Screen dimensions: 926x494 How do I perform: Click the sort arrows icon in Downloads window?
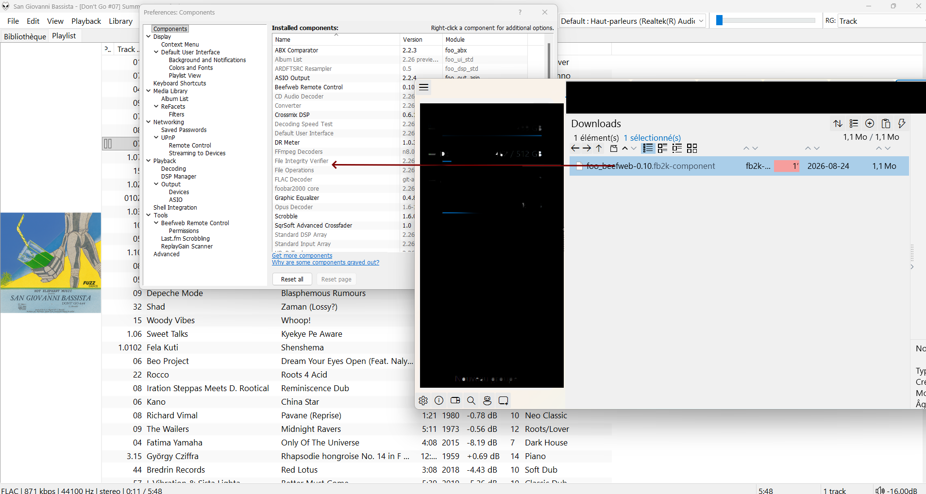tap(838, 124)
